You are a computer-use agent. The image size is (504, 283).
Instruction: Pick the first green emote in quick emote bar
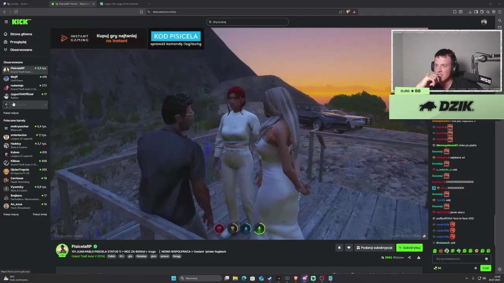[x=435, y=251]
